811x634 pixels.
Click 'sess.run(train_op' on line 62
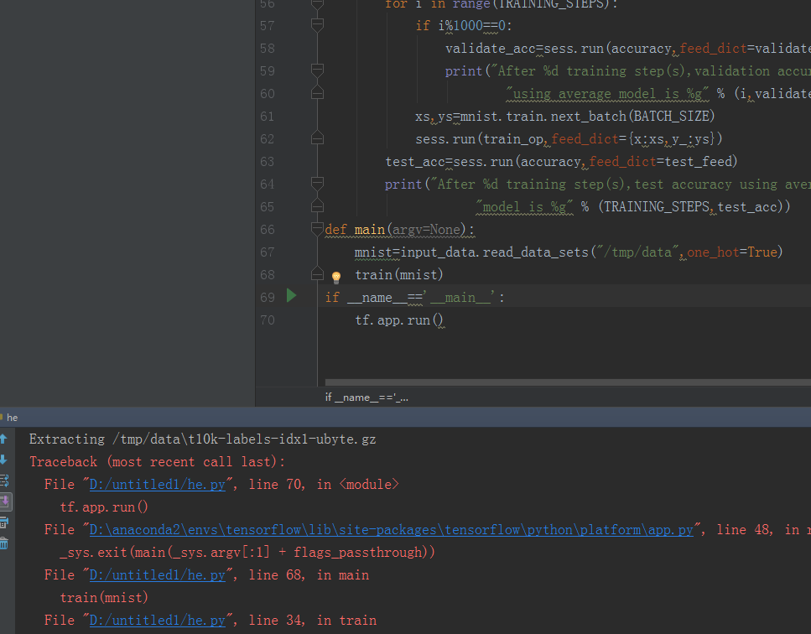480,139
